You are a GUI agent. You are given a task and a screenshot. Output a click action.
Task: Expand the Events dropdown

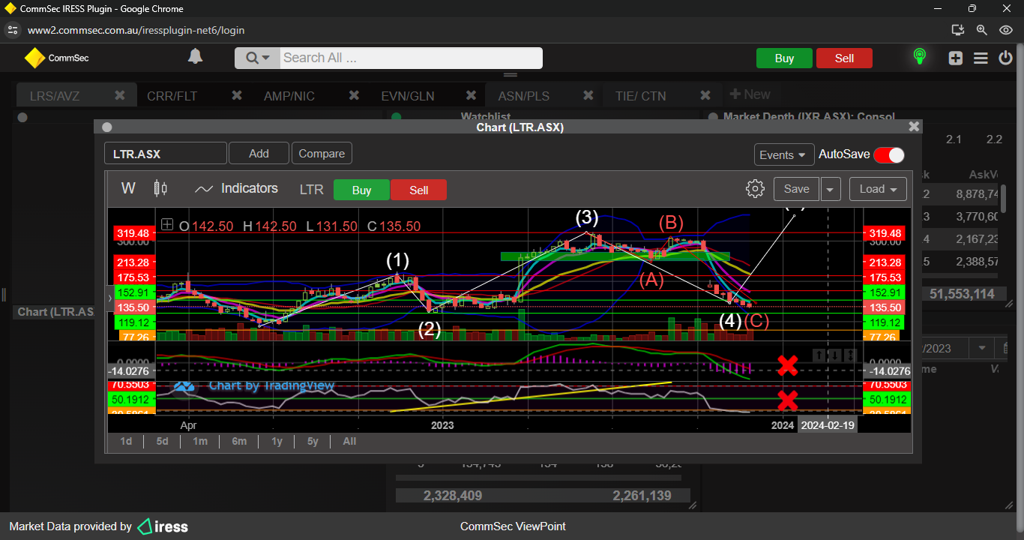[x=784, y=154]
